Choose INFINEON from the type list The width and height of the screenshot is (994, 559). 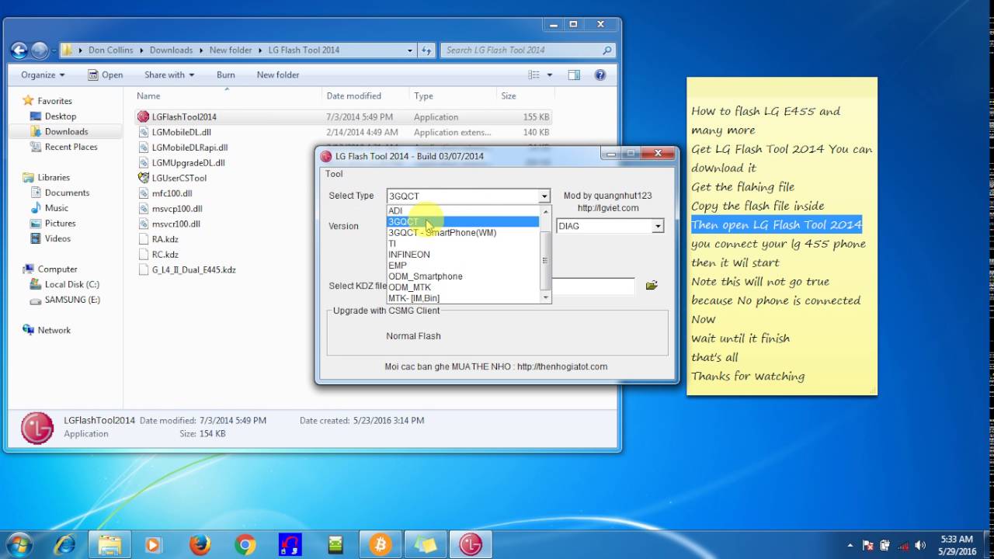click(x=463, y=255)
